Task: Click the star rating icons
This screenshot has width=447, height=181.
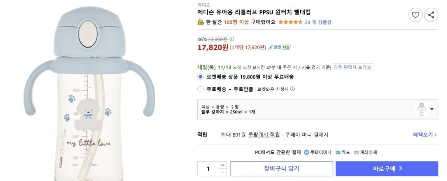Action: coord(290,22)
